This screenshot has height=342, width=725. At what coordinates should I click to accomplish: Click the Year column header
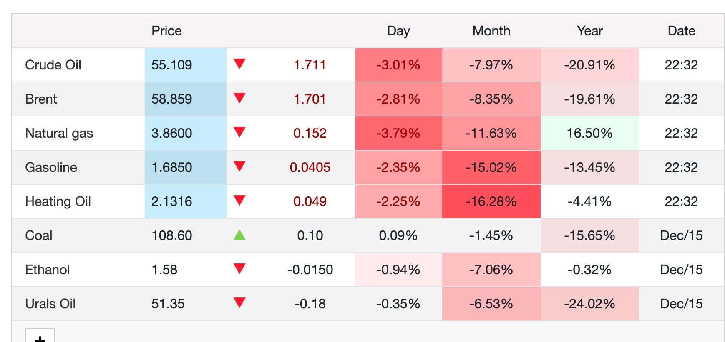589,31
